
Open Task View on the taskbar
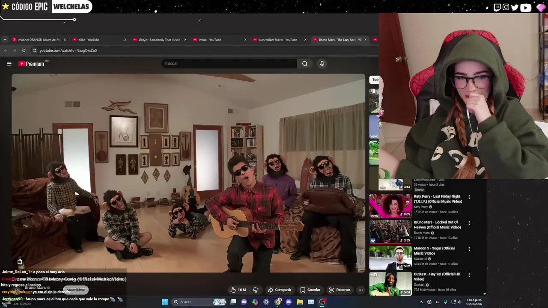[x=233, y=302]
